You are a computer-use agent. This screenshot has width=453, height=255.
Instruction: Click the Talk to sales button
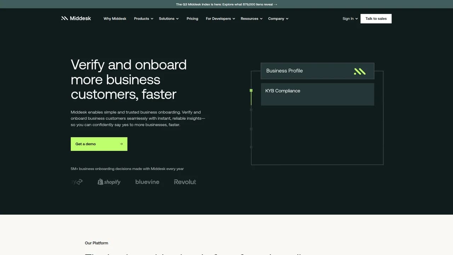pos(376,19)
